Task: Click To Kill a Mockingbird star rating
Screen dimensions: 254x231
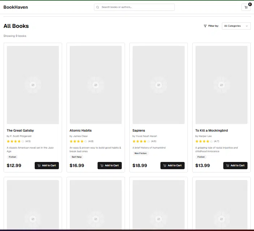Action: pos(204,141)
